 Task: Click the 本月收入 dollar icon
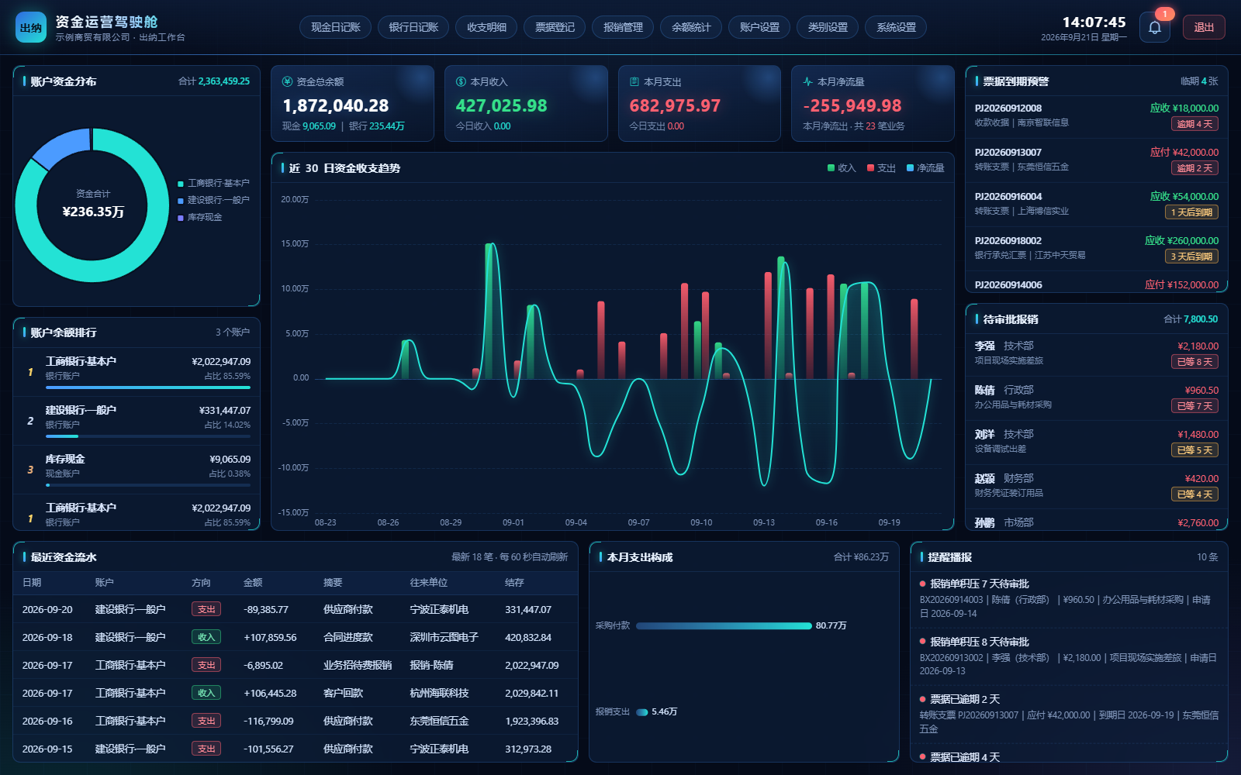click(461, 81)
